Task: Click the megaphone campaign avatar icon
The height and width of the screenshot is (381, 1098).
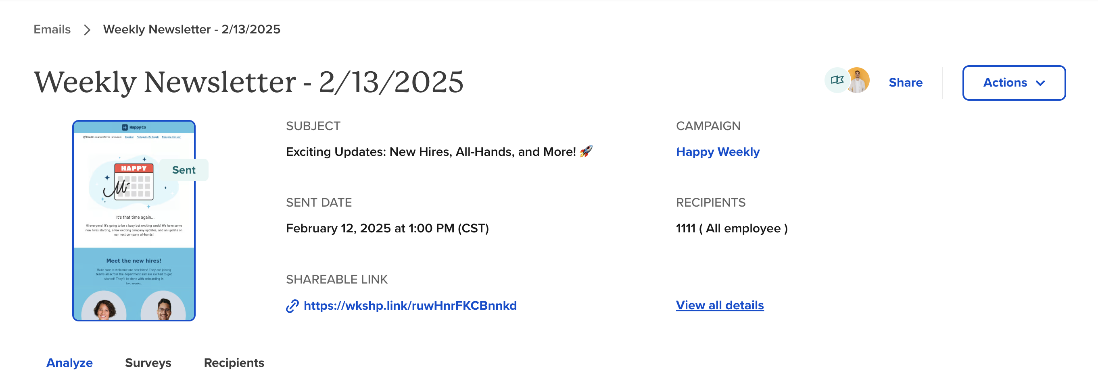Action: pos(837,80)
